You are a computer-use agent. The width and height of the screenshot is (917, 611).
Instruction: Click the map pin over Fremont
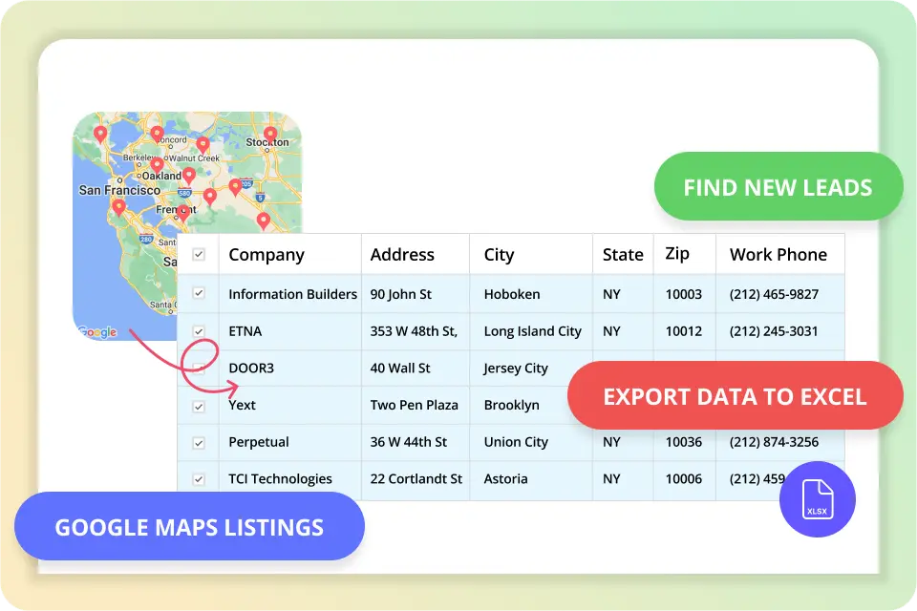[183, 214]
